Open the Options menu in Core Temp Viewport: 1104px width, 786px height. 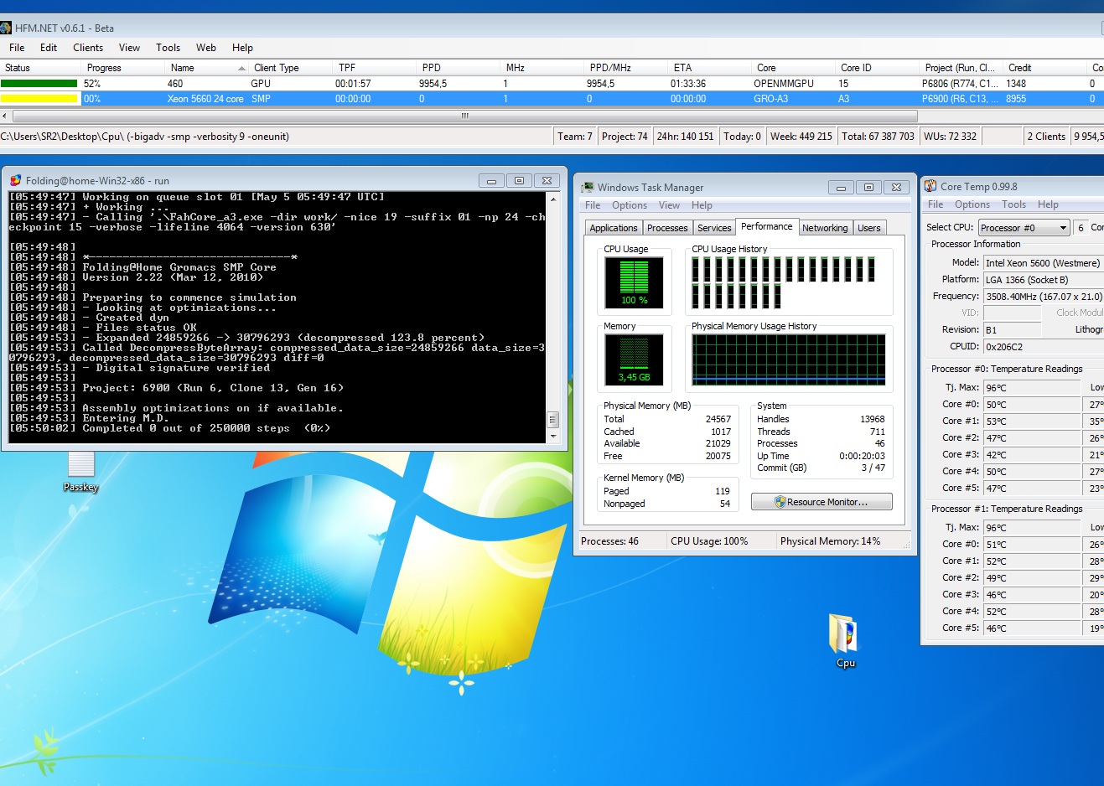(972, 204)
